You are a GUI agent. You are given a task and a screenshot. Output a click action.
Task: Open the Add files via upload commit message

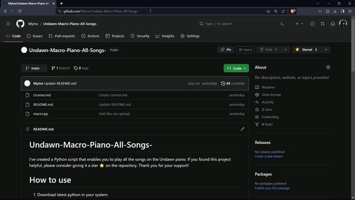(114, 114)
